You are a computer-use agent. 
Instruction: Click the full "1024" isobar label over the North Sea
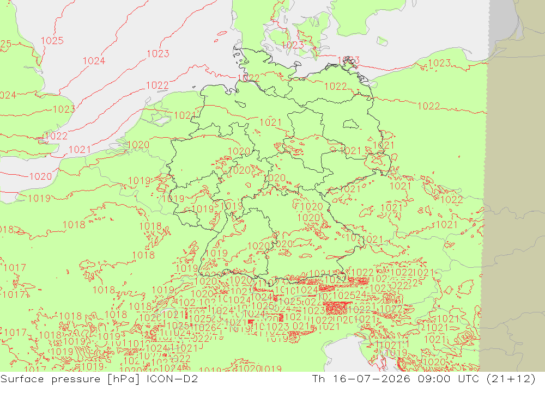(94, 61)
